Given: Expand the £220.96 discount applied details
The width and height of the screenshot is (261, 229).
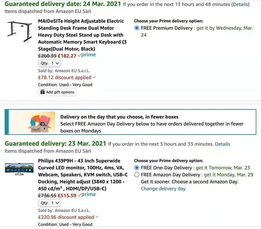Looking at the screenshot, I should click(x=68, y=217).
